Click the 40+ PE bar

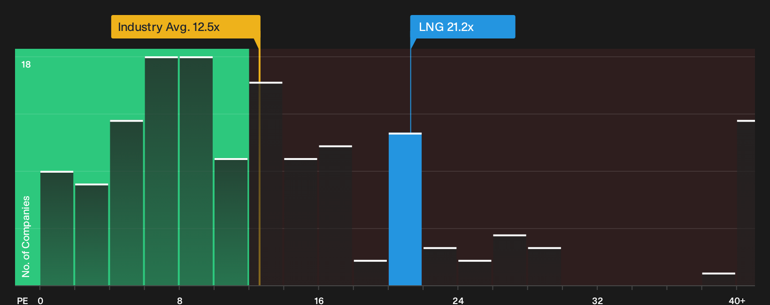tap(746, 203)
